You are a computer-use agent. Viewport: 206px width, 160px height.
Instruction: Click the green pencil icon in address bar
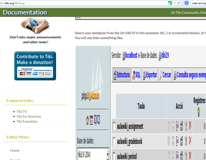(x=170, y=3)
